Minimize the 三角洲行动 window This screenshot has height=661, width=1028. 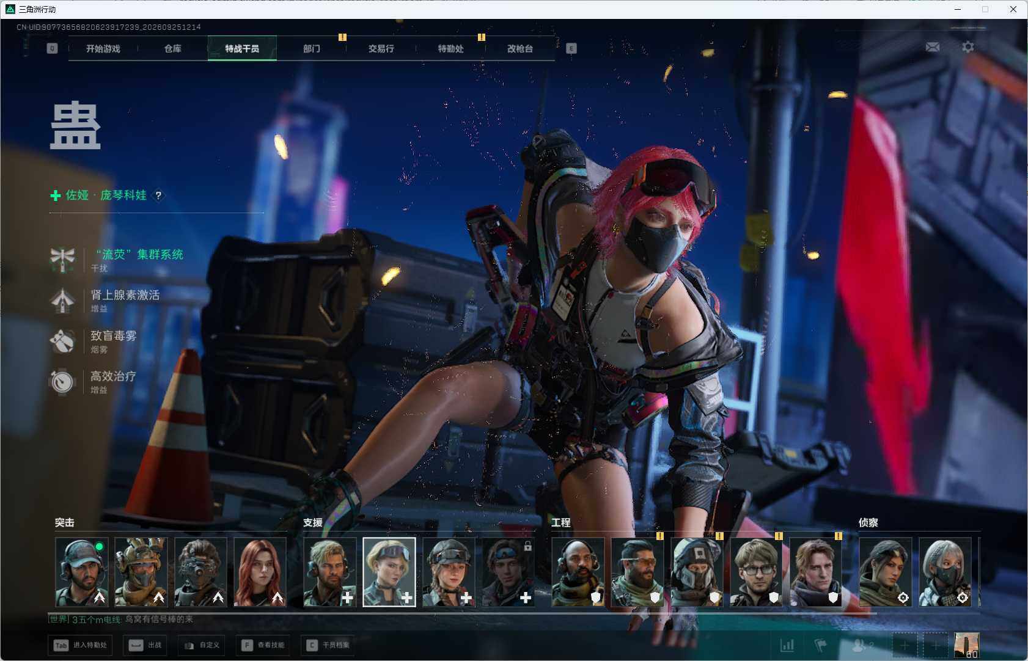958,9
